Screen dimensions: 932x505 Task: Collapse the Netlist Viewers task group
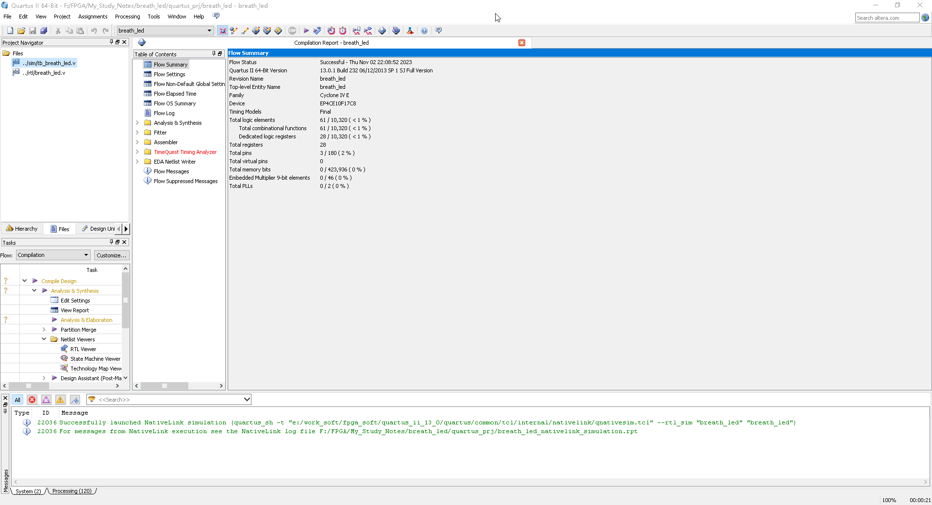[x=44, y=339]
